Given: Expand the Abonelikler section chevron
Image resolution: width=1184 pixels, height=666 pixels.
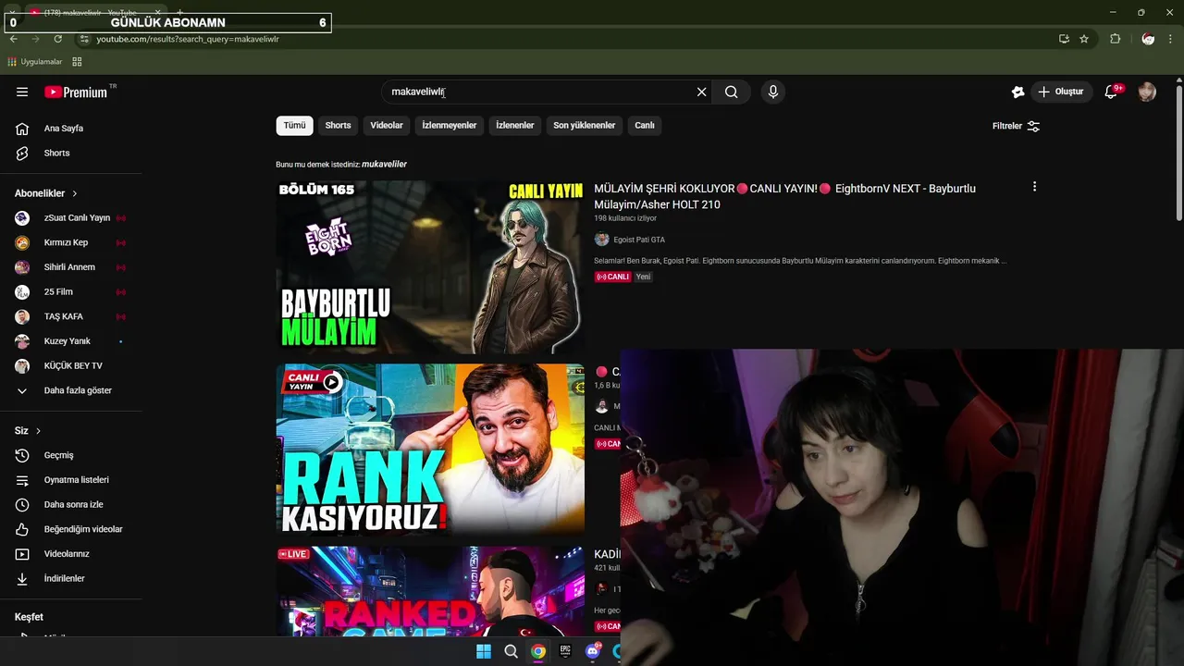Looking at the screenshot, I should click(x=75, y=193).
